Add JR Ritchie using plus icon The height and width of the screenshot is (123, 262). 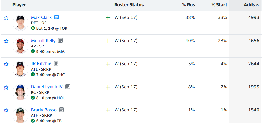(108, 64)
